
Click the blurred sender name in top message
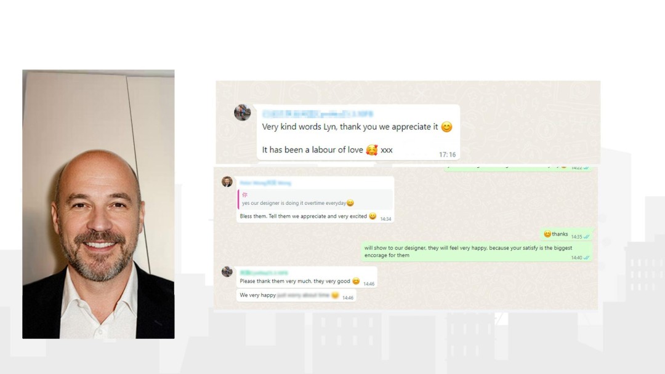(317, 114)
